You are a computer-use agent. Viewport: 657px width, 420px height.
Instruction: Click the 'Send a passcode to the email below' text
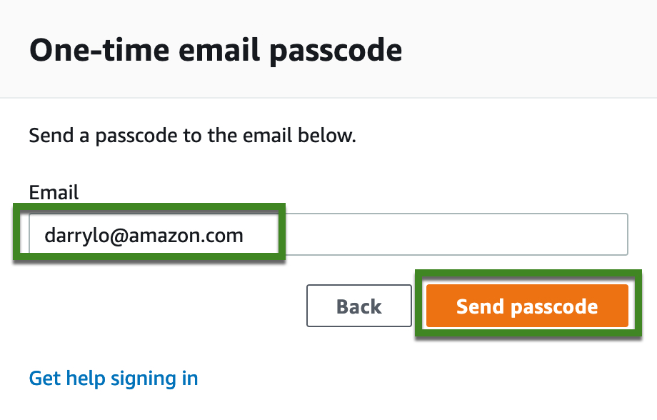[x=192, y=136]
